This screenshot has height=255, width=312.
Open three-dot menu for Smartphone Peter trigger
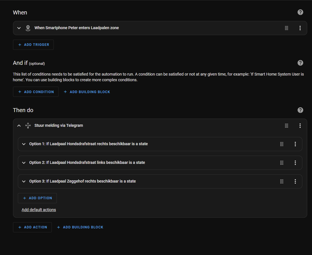[300, 28]
